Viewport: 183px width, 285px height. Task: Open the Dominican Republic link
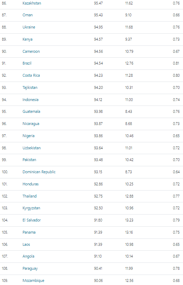[39, 172]
